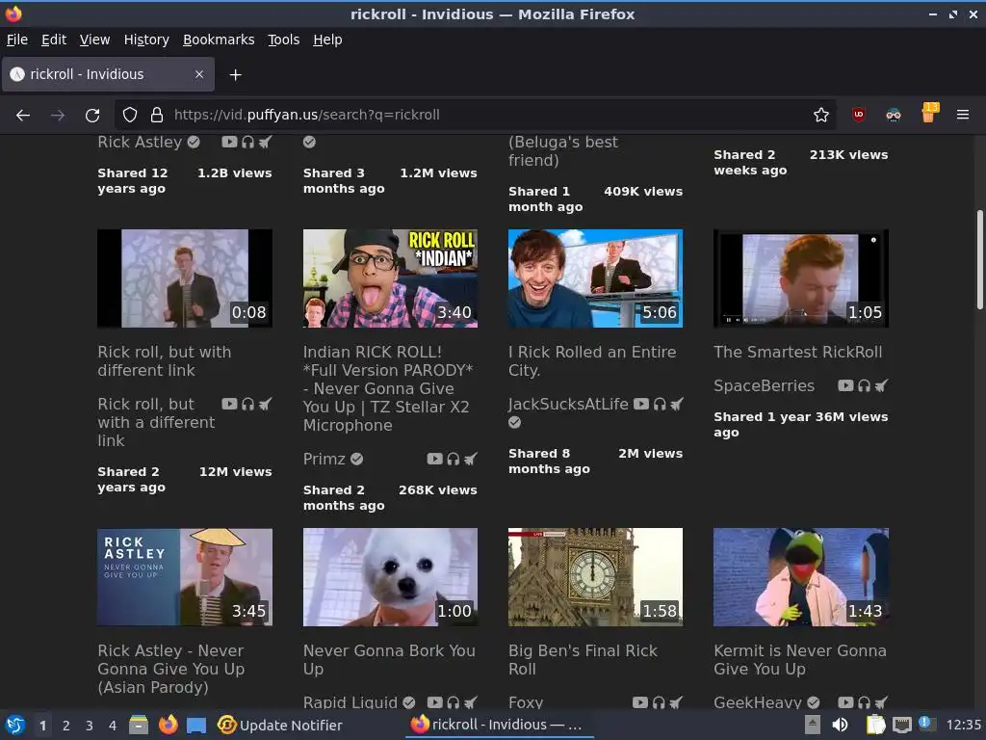Open 'Rick roll, but with different link' title

tap(164, 361)
